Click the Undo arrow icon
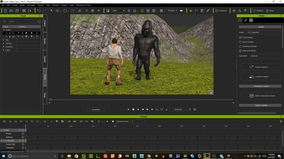 [x=39, y=11]
